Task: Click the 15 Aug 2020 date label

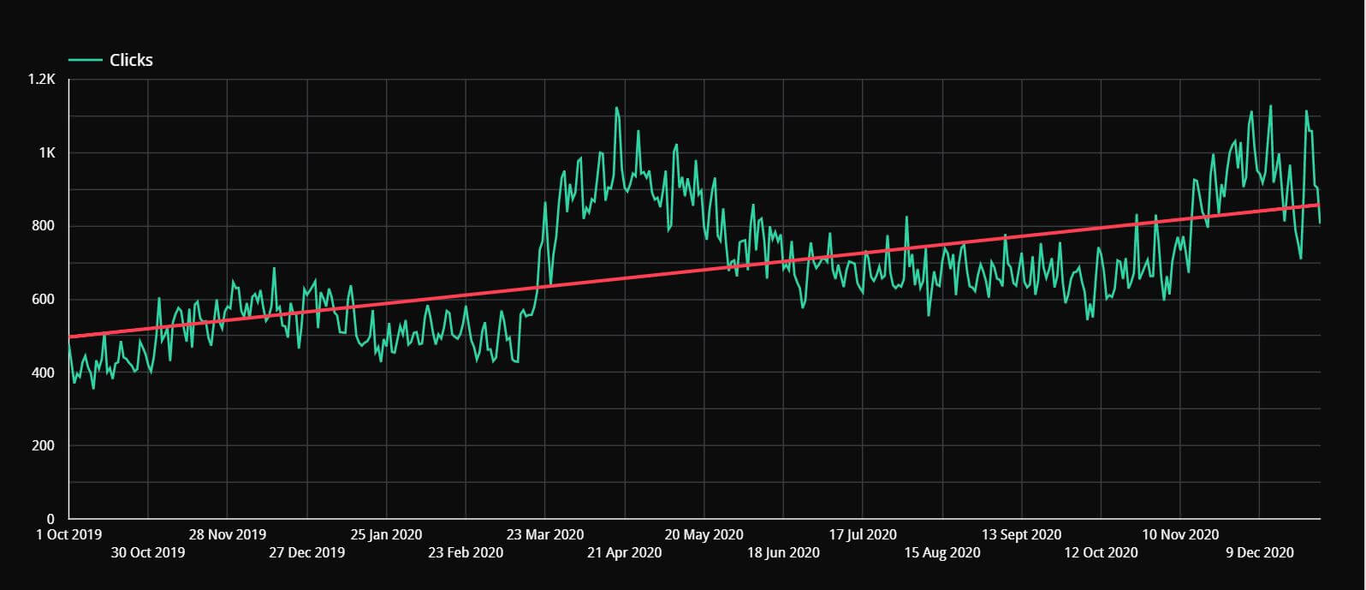Action: pyautogui.click(x=942, y=552)
